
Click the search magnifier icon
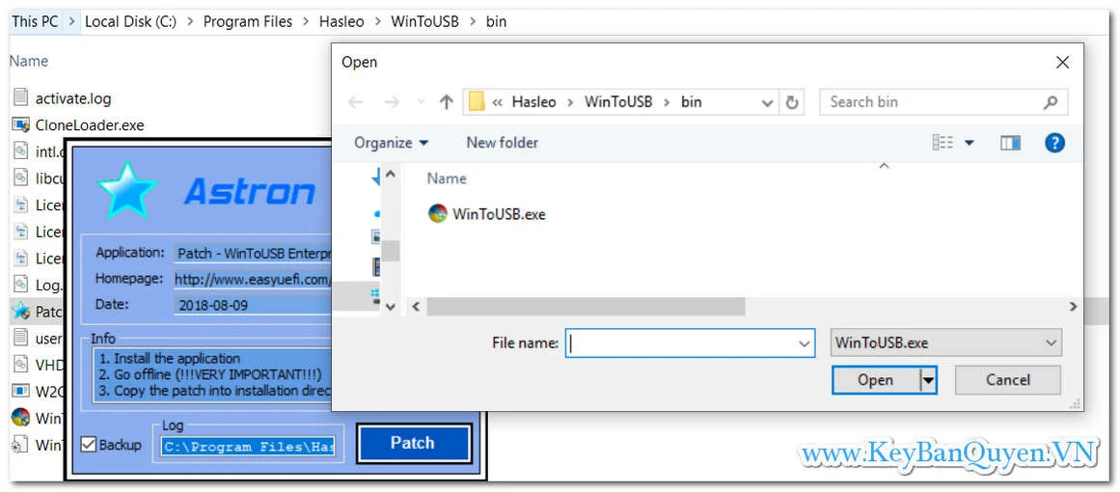click(1050, 102)
